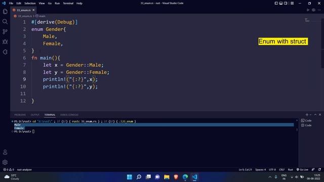Split the editor to the right
The image size is (324, 182).
point(313,10)
